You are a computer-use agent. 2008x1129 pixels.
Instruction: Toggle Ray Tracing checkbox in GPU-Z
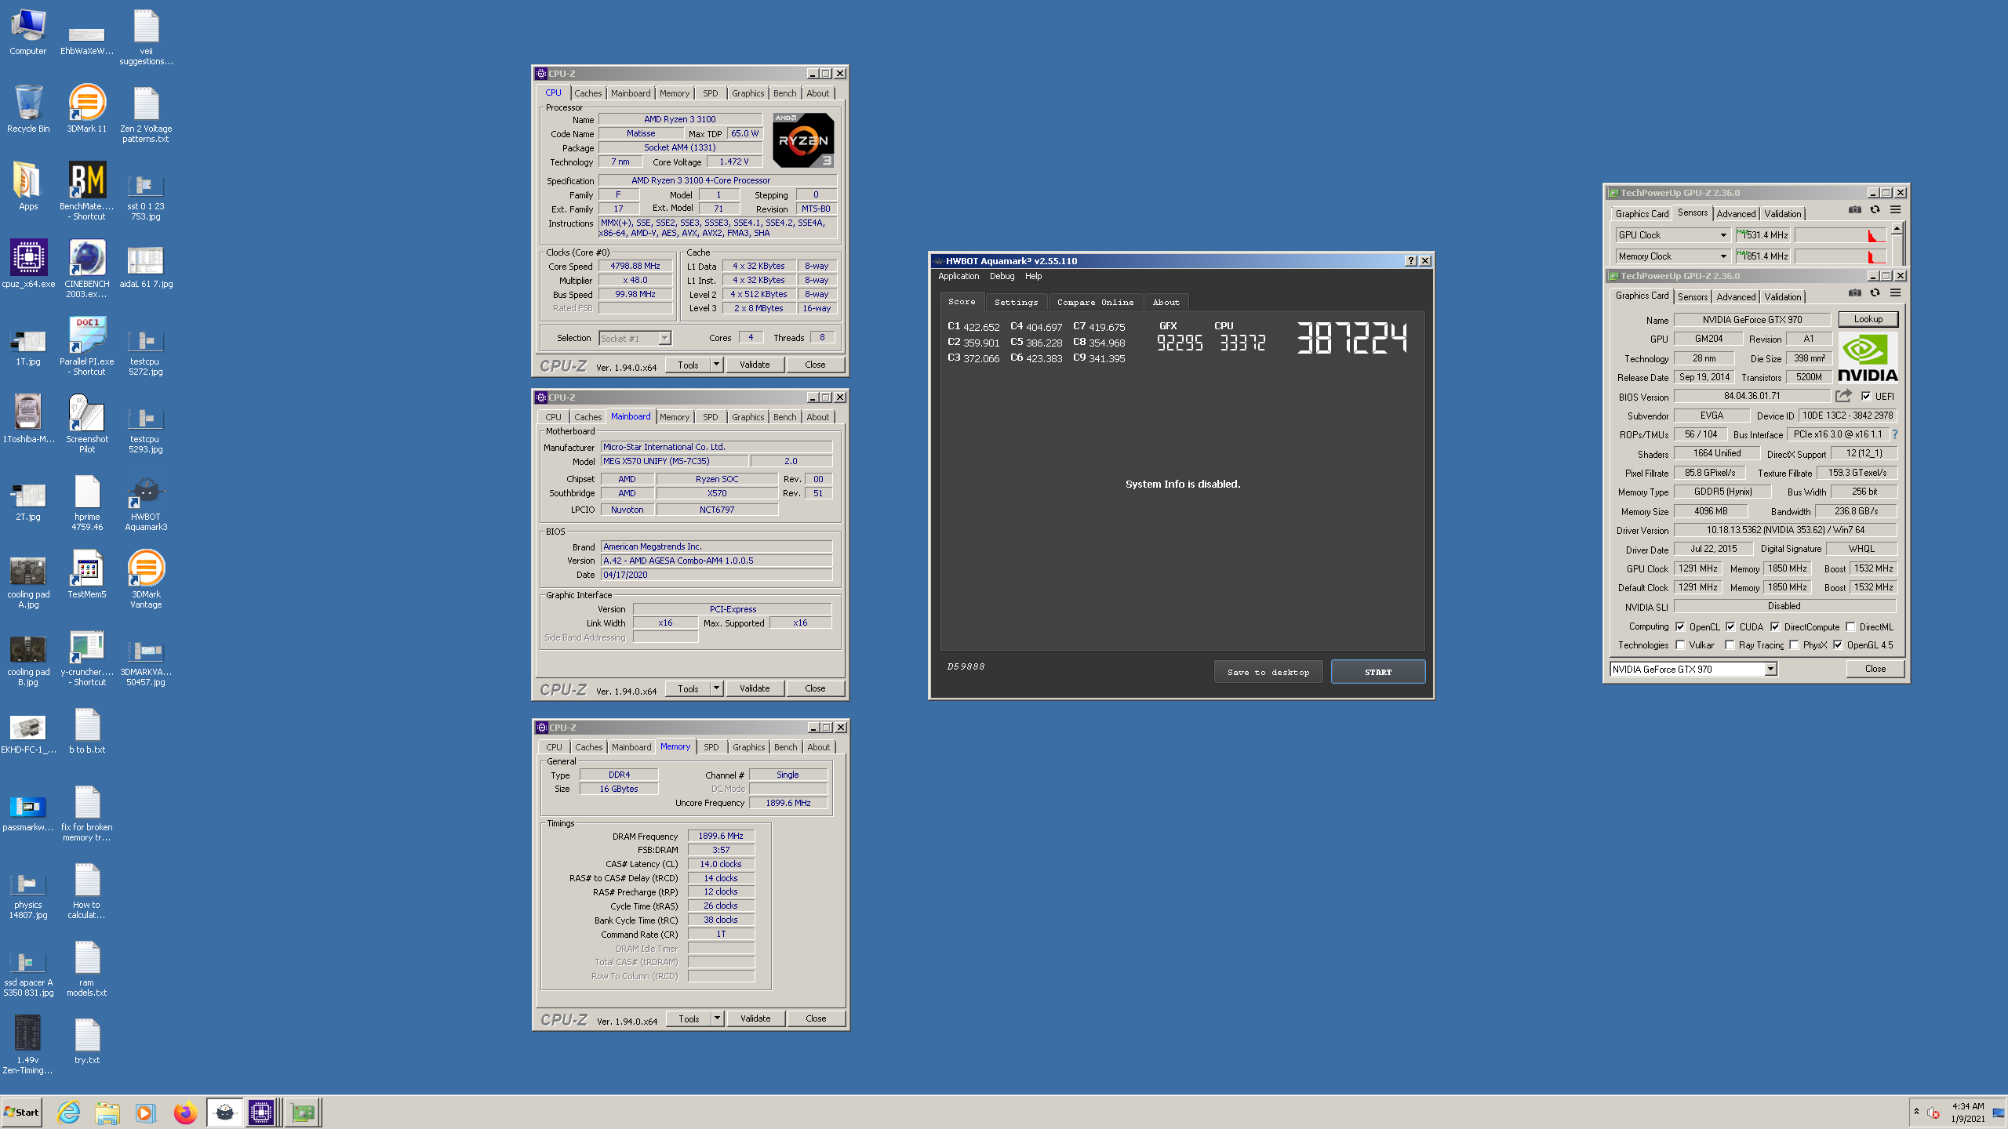click(1730, 644)
